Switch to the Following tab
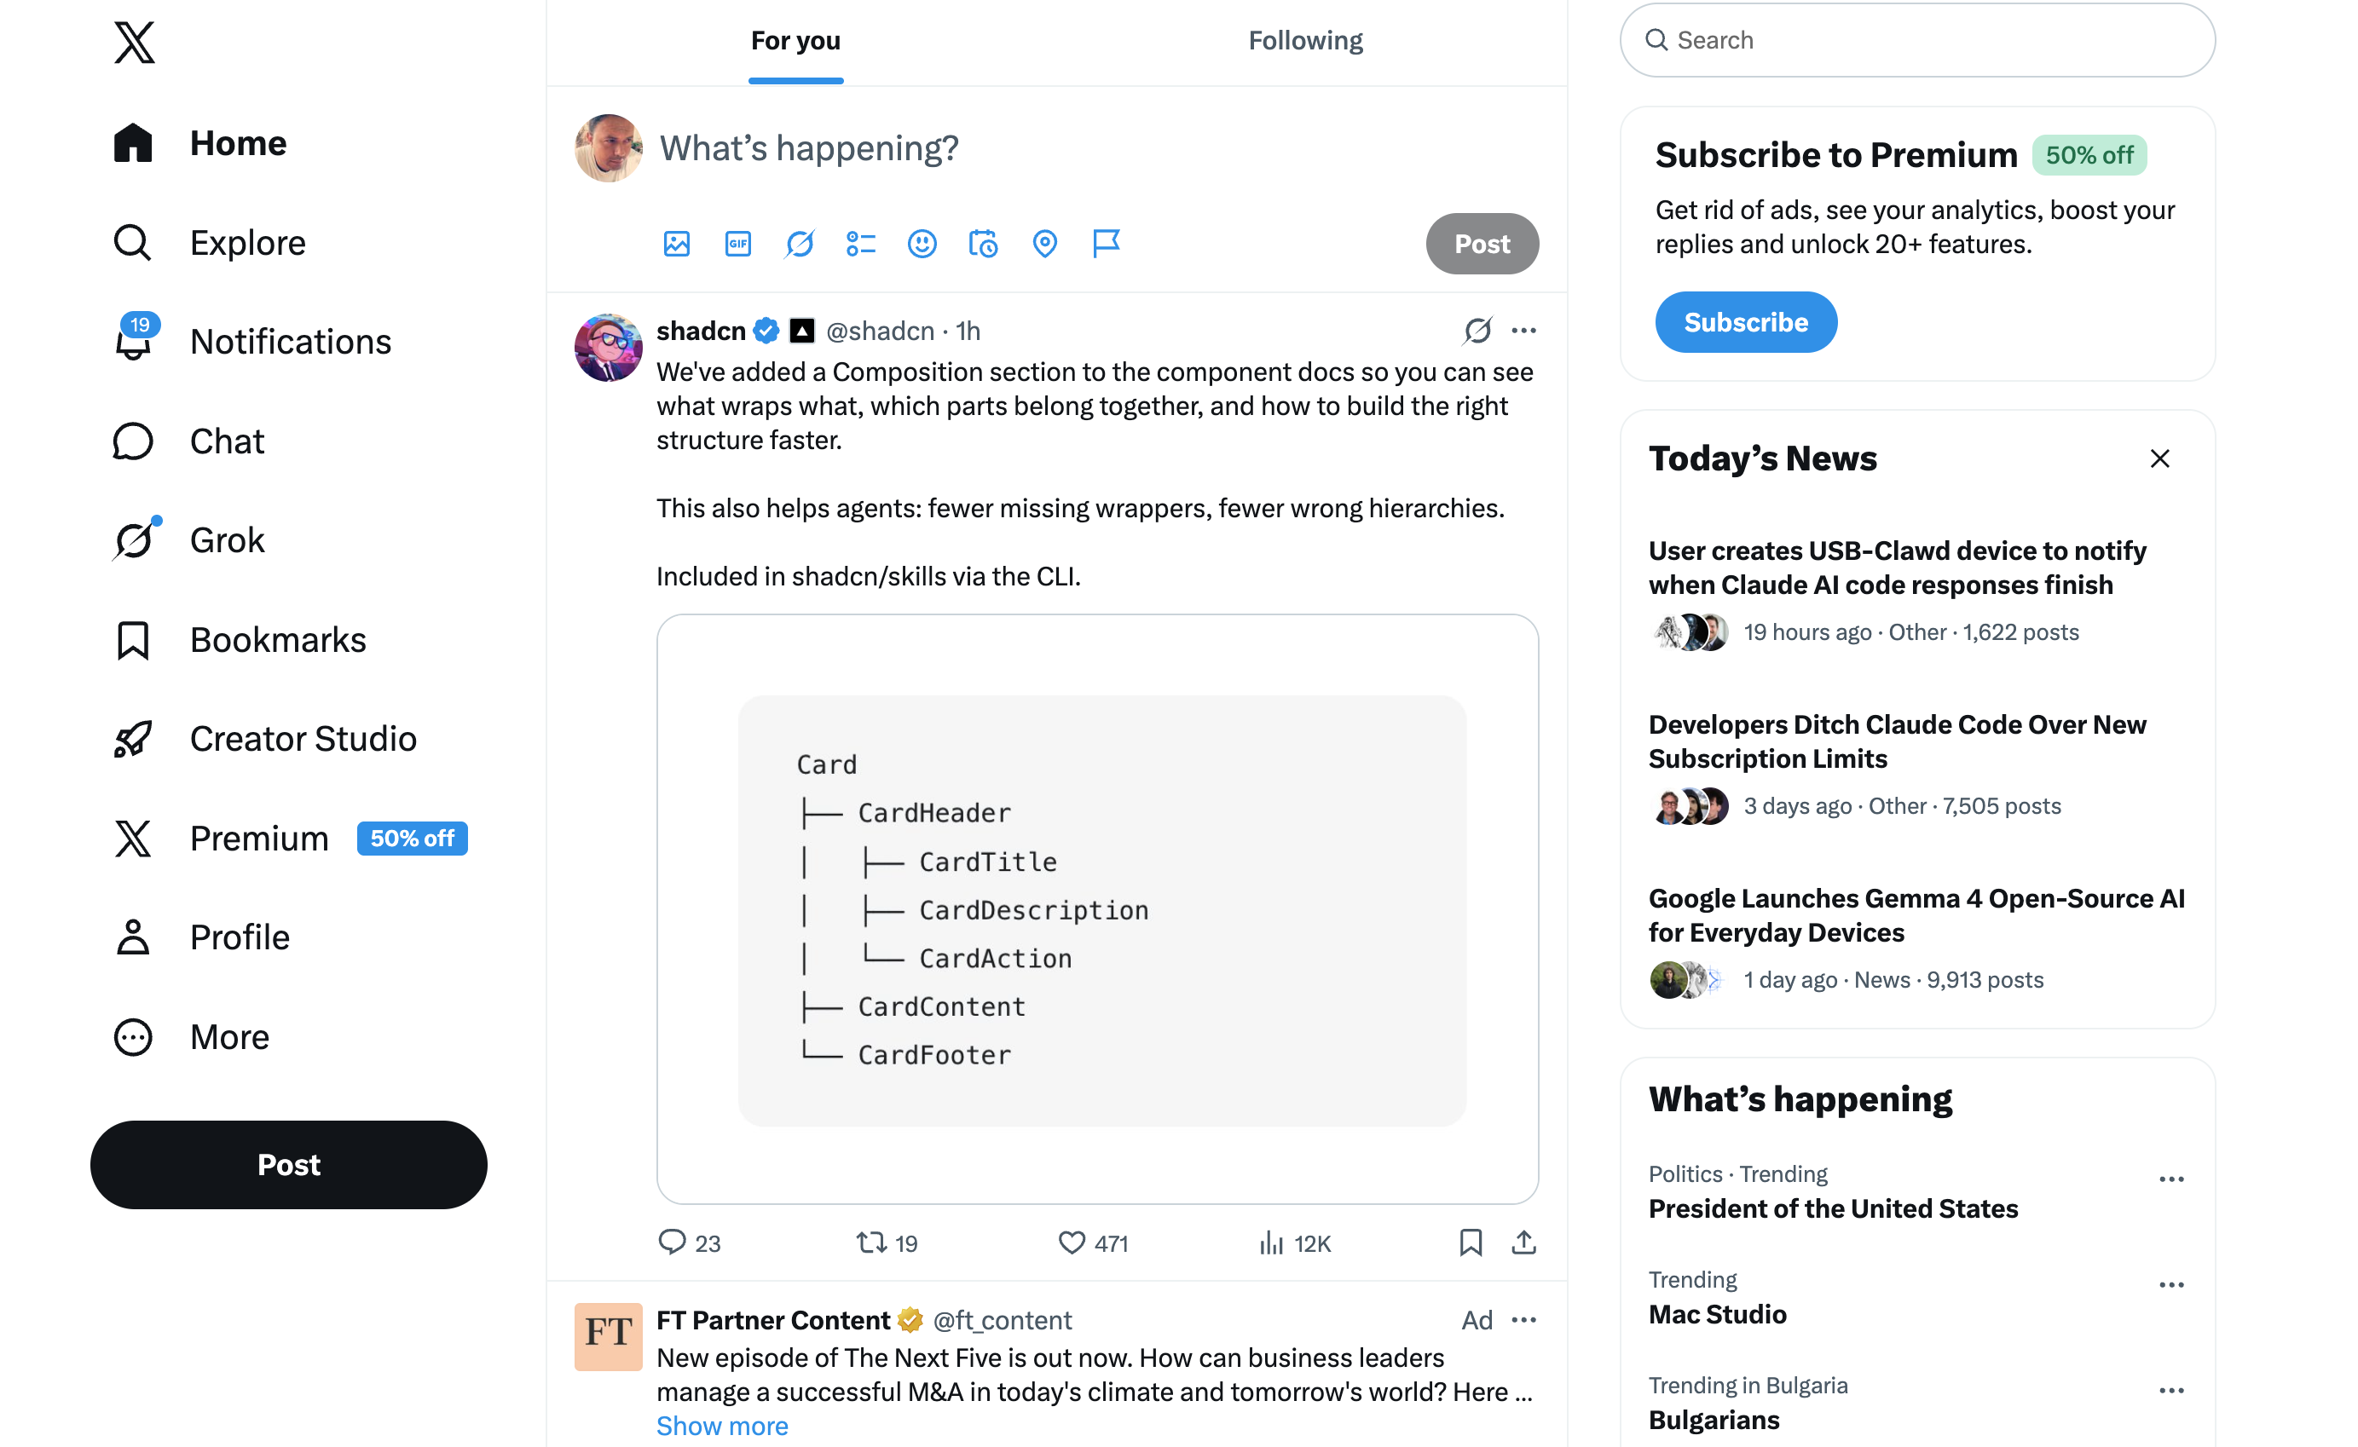The width and height of the screenshot is (2358, 1447). tap(1304, 40)
